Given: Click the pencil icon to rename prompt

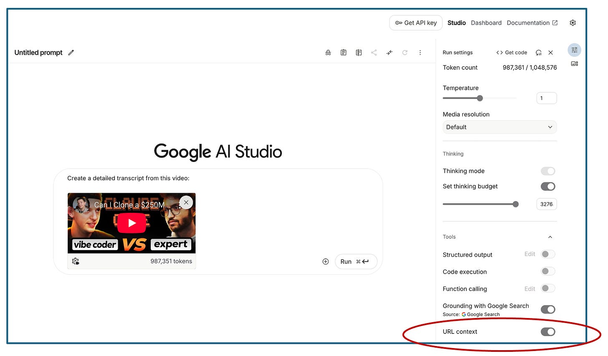Looking at the screenshot, I should pyautogui.click(x=71, y=53).
